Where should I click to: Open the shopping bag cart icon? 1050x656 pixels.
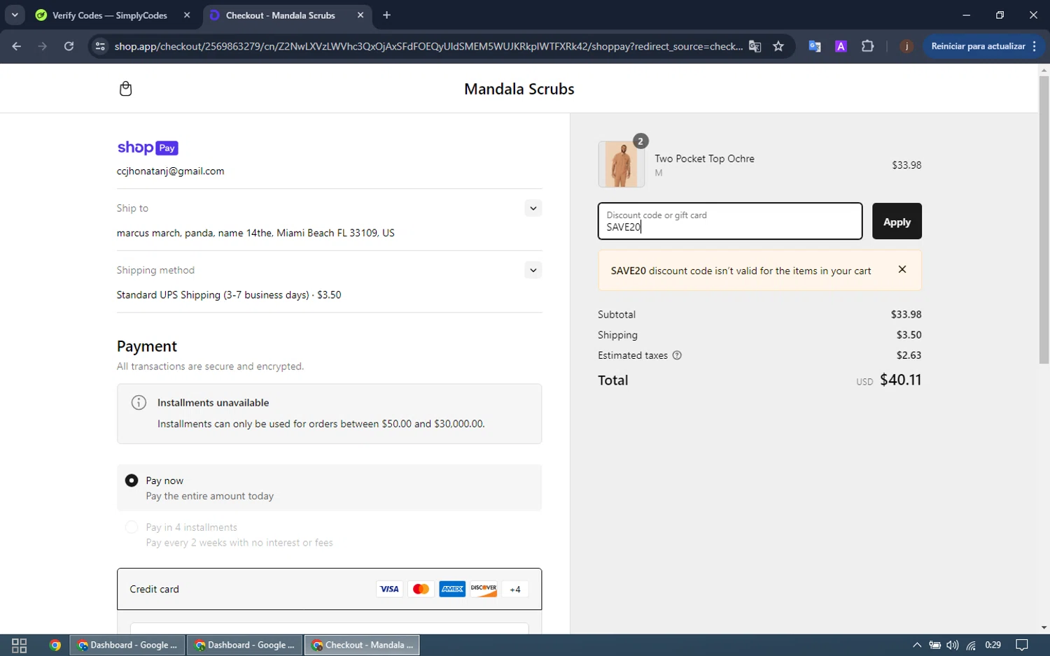(125, 89)
